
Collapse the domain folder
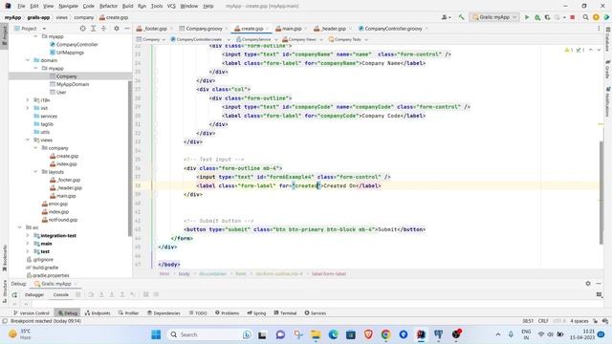click(x=28, y=60)
